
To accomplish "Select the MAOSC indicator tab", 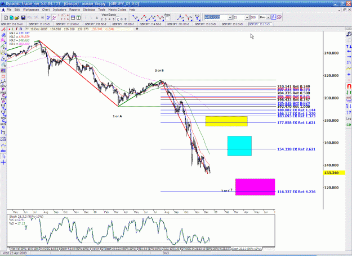I will 49,249.
